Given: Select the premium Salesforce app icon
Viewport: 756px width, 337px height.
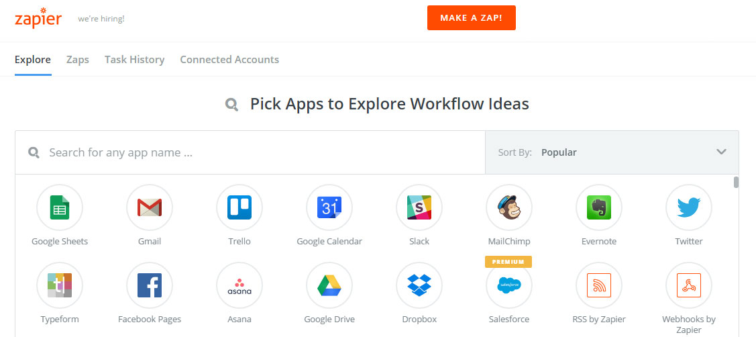Looking at the screenshot, I should point(509,285).
